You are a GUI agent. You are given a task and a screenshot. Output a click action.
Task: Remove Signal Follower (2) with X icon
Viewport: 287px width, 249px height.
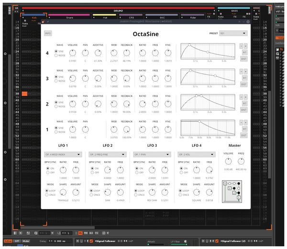pos(203,241)
